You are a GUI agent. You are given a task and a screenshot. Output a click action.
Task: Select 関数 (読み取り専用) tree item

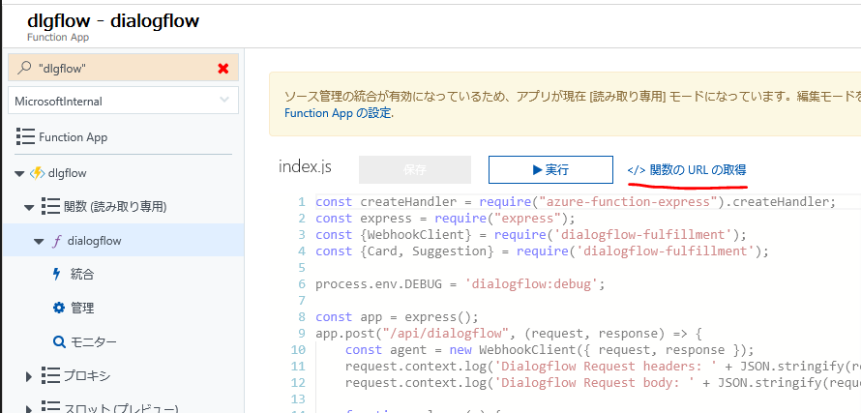(x=115, y=207)
